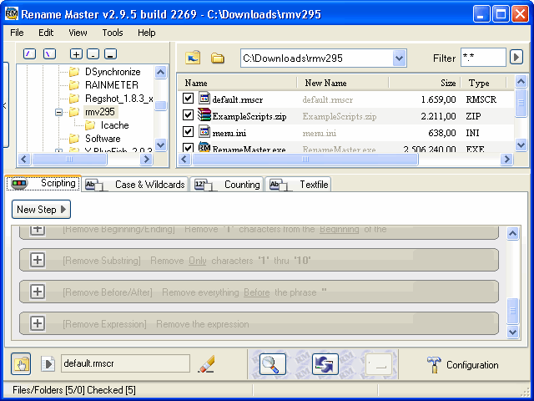Click the lcache folder icon

(90, 125)
